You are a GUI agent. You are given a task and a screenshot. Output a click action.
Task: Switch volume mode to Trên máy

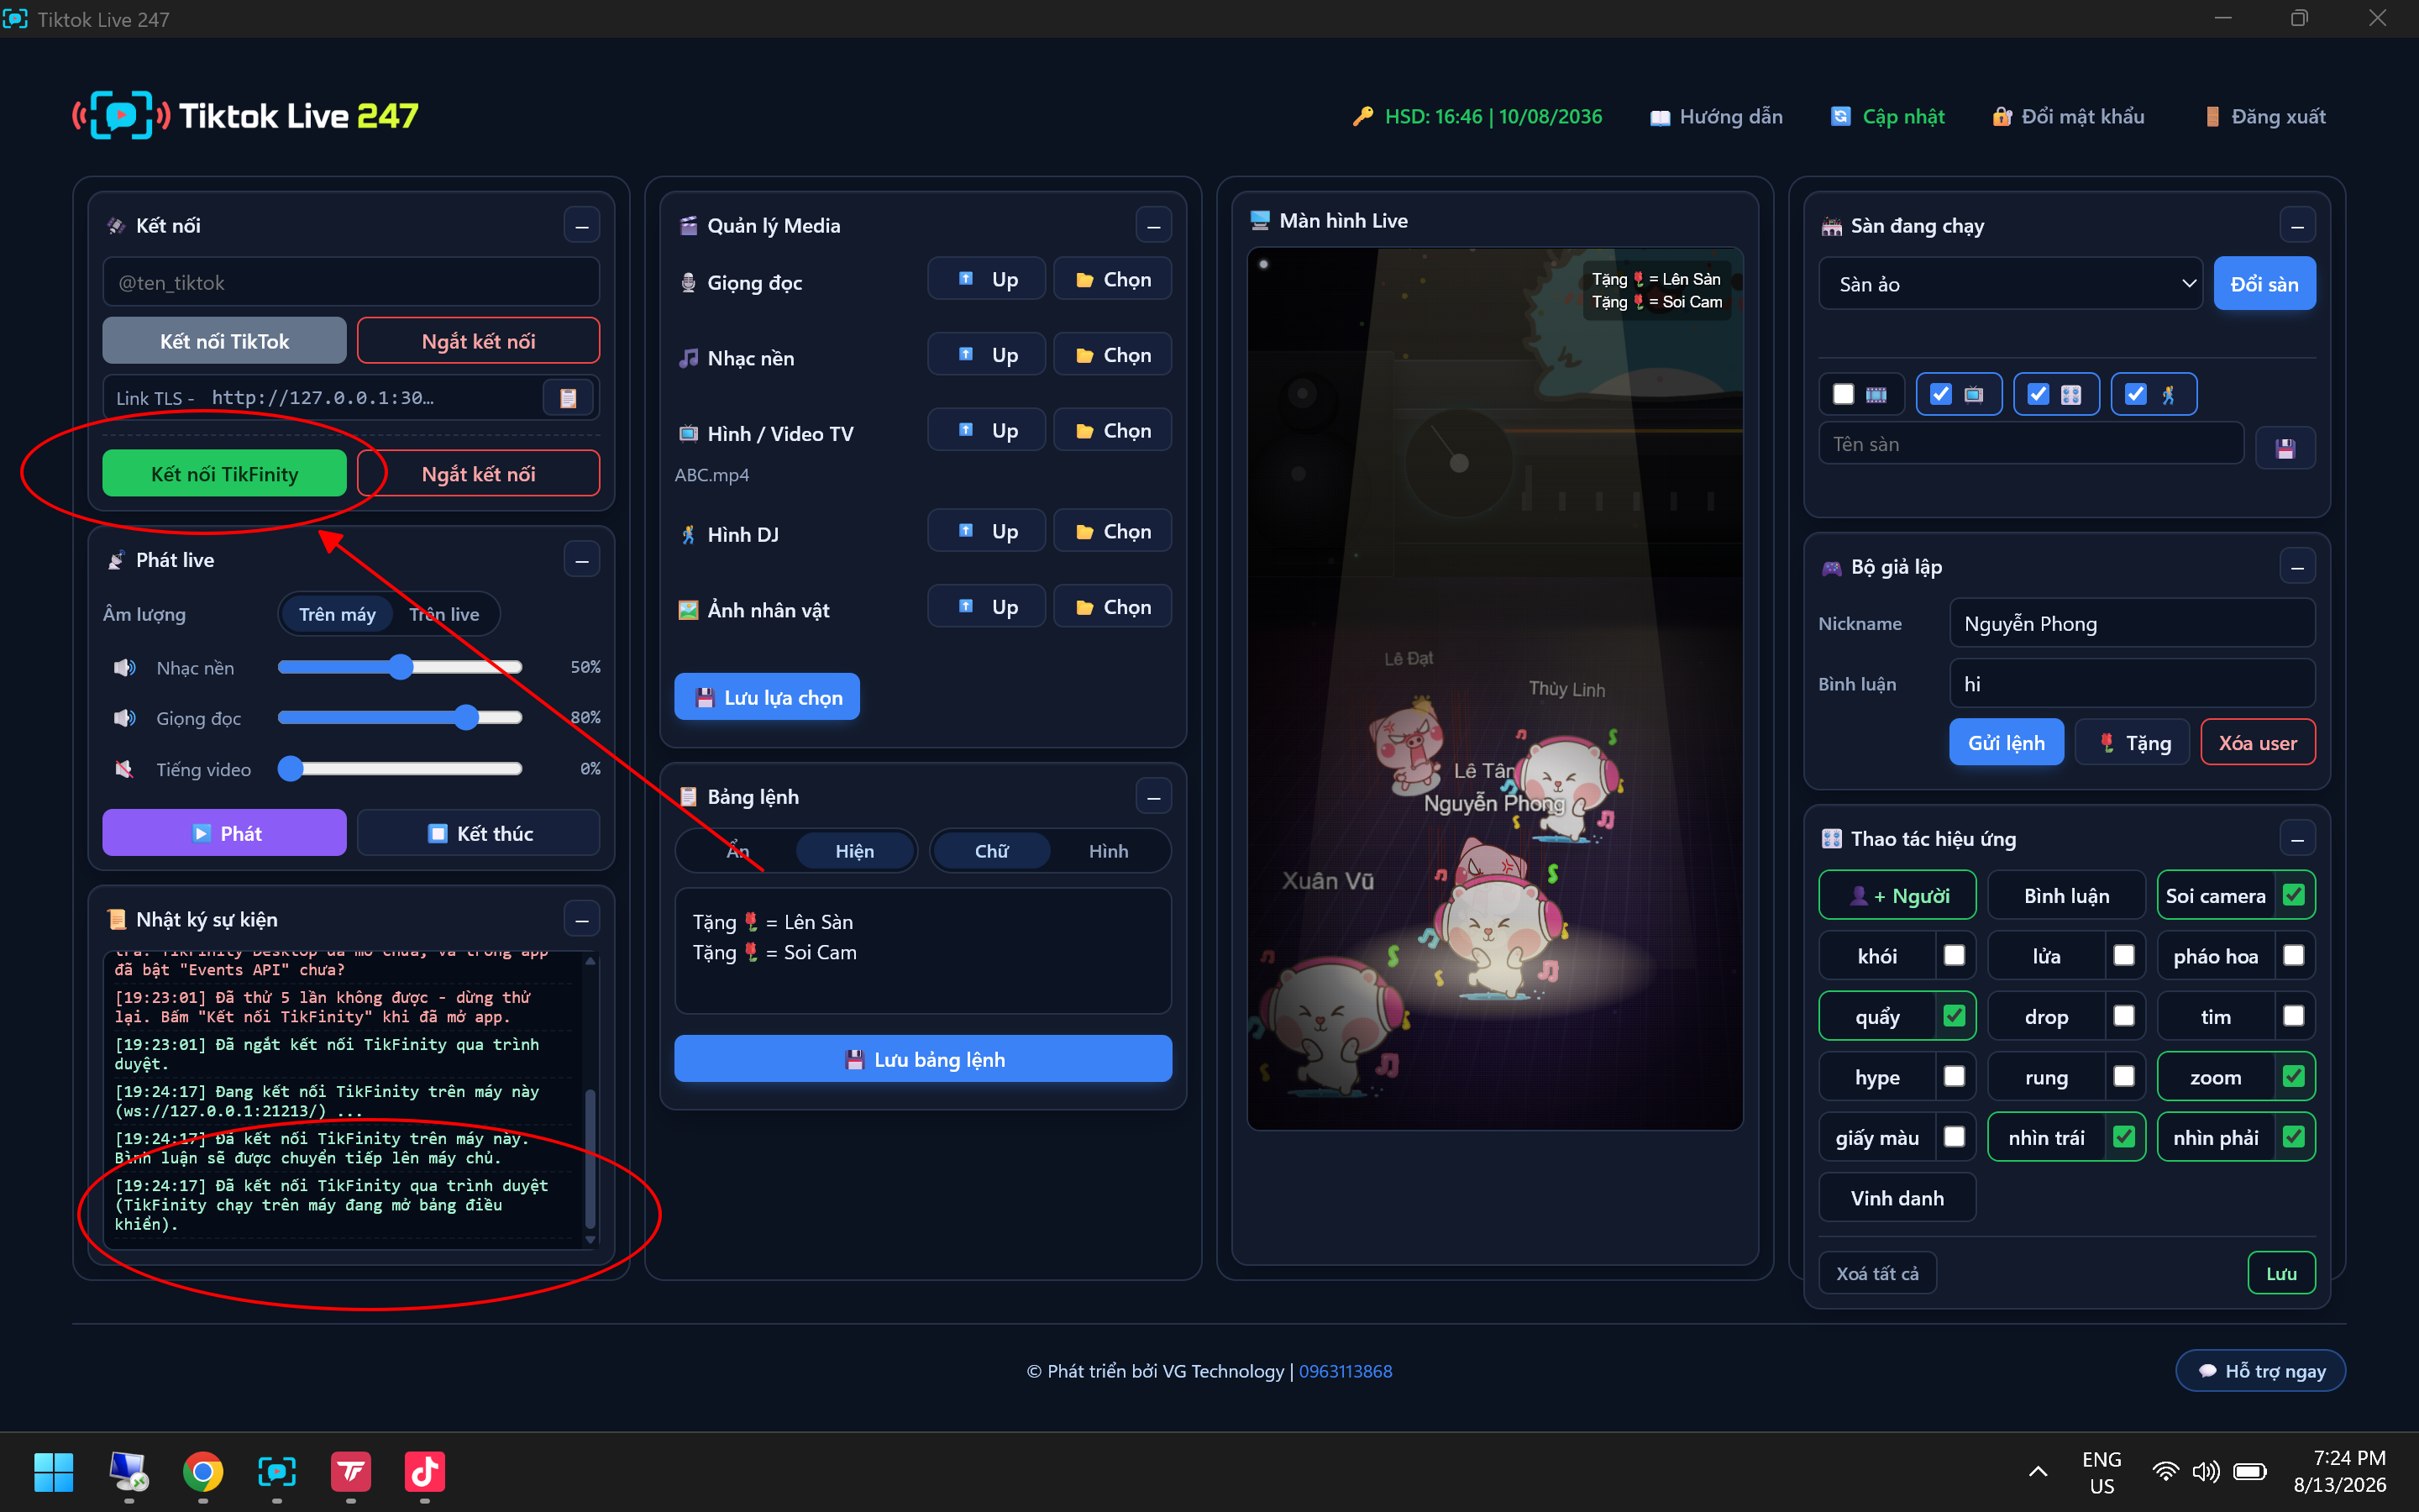[x=337, y=614]
